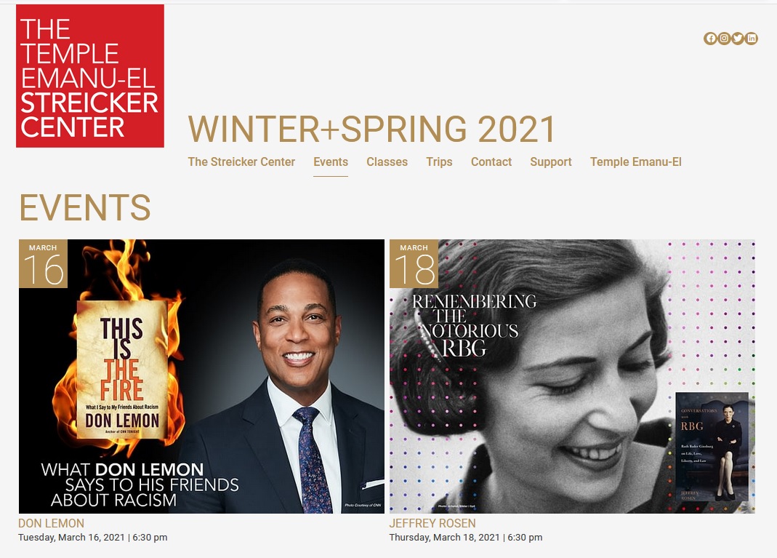
Task: Click the Temple Emanu-El Streicker Center logo
Action: pos(90,76)
